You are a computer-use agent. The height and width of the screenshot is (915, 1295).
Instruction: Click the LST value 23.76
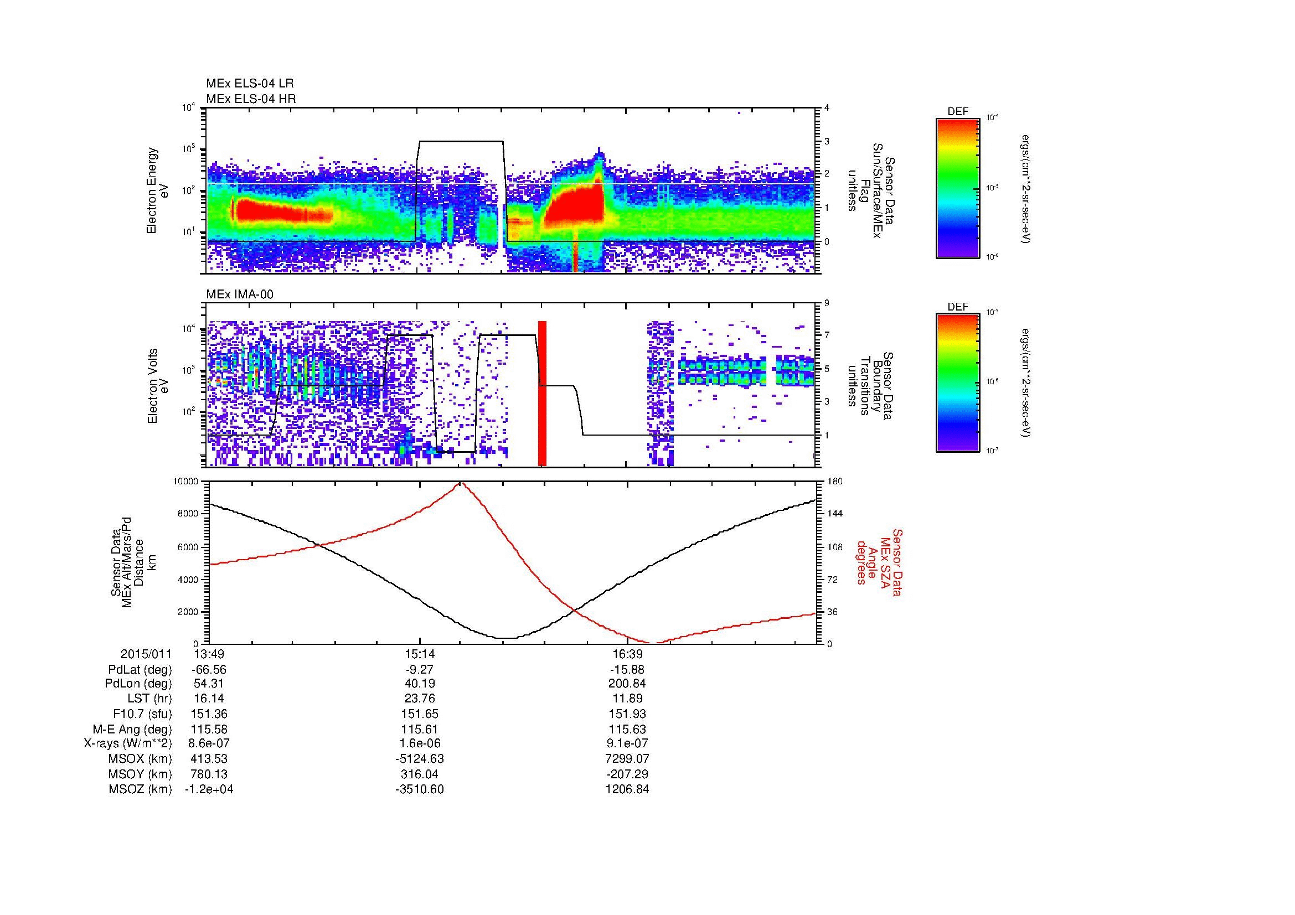[x=420, y=699]
